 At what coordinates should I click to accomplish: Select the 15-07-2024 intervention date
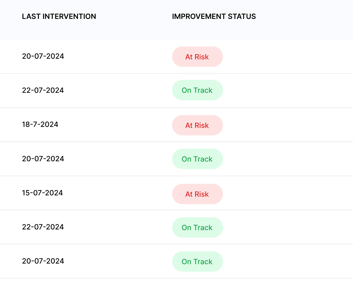[x=42, y=193]
